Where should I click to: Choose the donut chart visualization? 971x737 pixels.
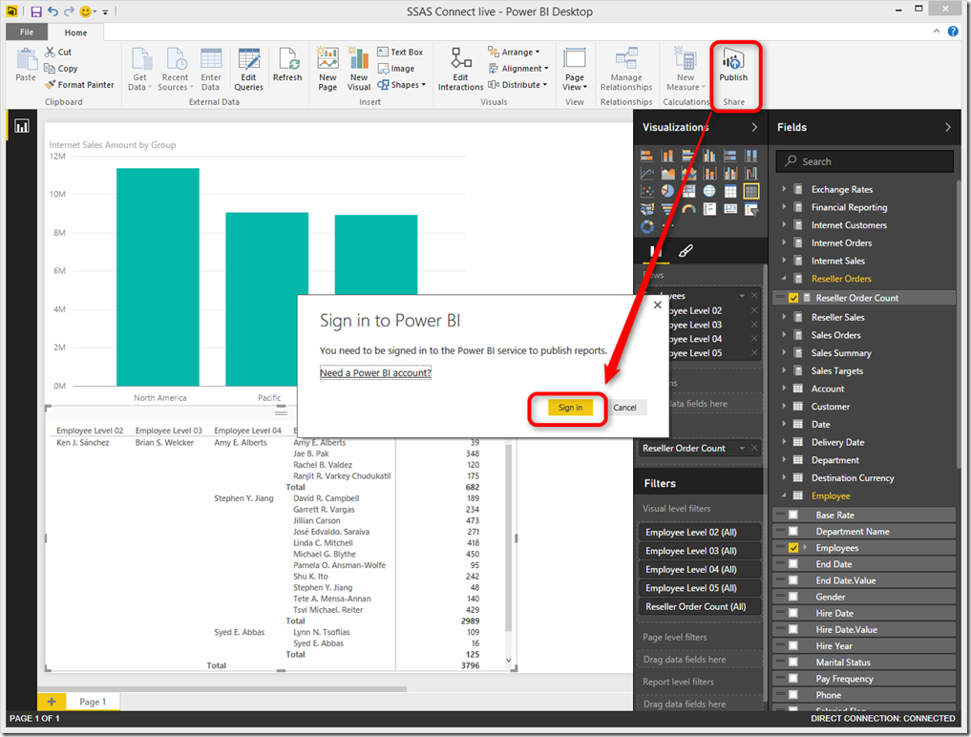(x=646, y=226)
